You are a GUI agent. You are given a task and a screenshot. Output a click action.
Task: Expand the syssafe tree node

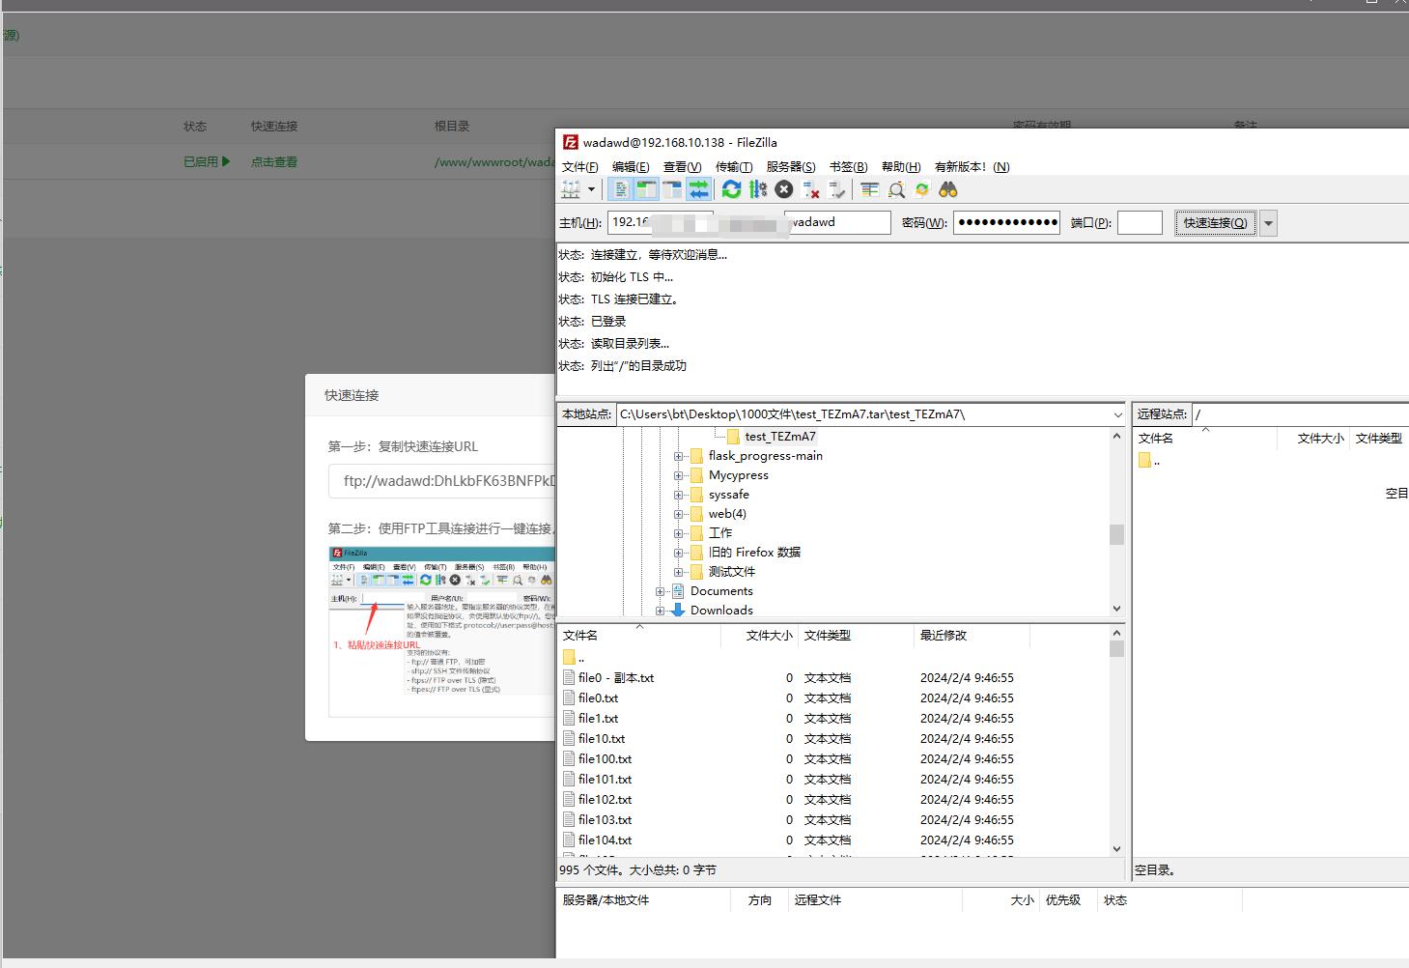coord(678,495)
